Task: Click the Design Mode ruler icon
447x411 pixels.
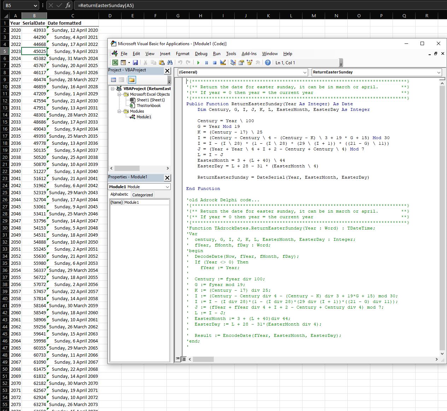Action: tap(223, 63)
